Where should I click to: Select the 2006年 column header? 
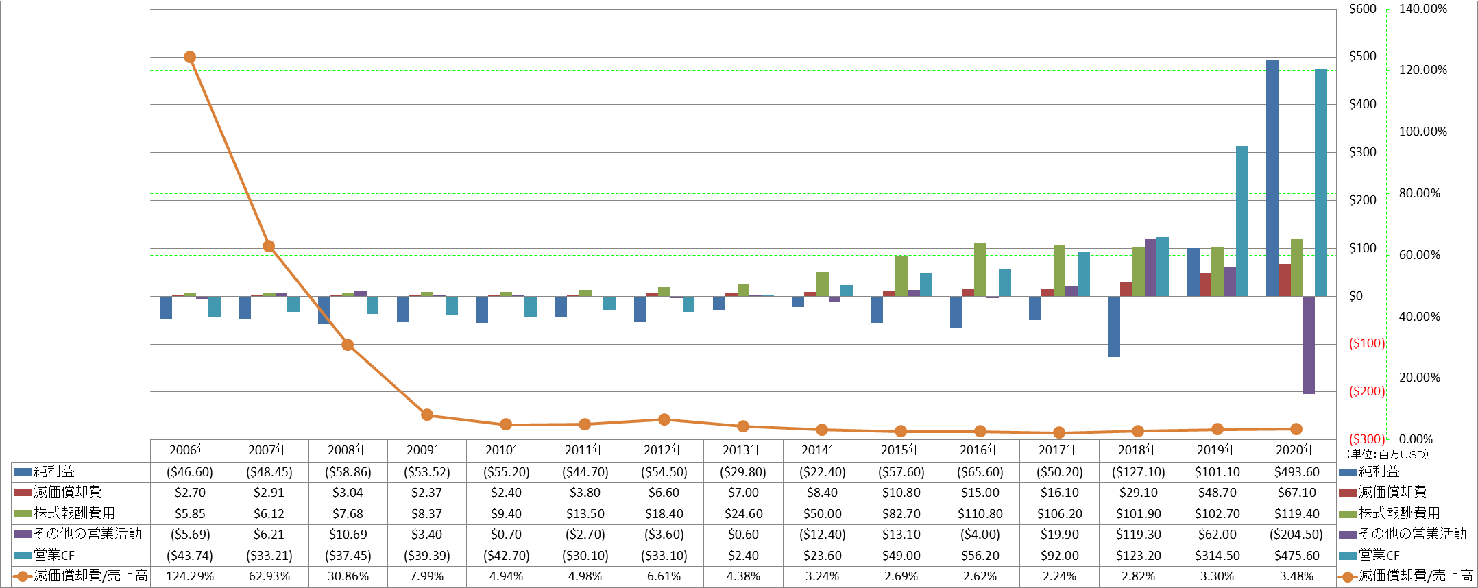click(190, 450)
